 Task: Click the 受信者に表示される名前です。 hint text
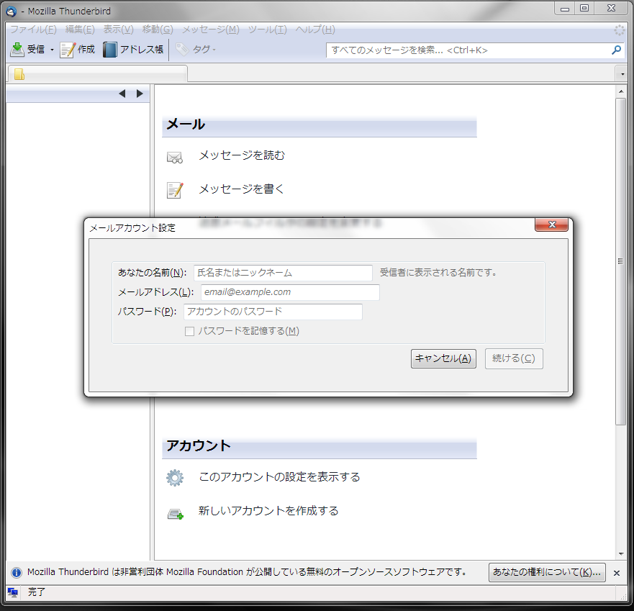pyautogui.click(x=438, y=273)
